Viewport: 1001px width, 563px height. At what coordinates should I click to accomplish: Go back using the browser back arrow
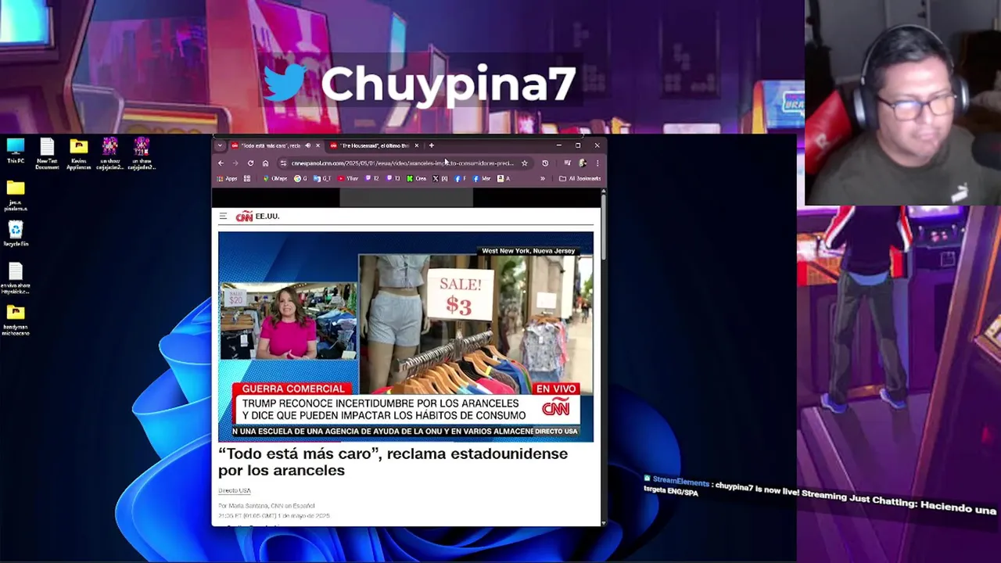point(221,163)
